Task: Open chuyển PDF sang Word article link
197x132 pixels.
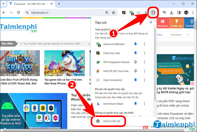Action: click(x=173, y=103)
